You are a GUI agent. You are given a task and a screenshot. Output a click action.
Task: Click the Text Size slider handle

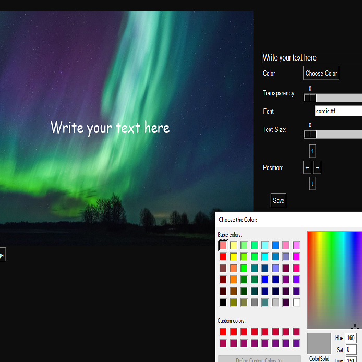[x=310, y=135]
